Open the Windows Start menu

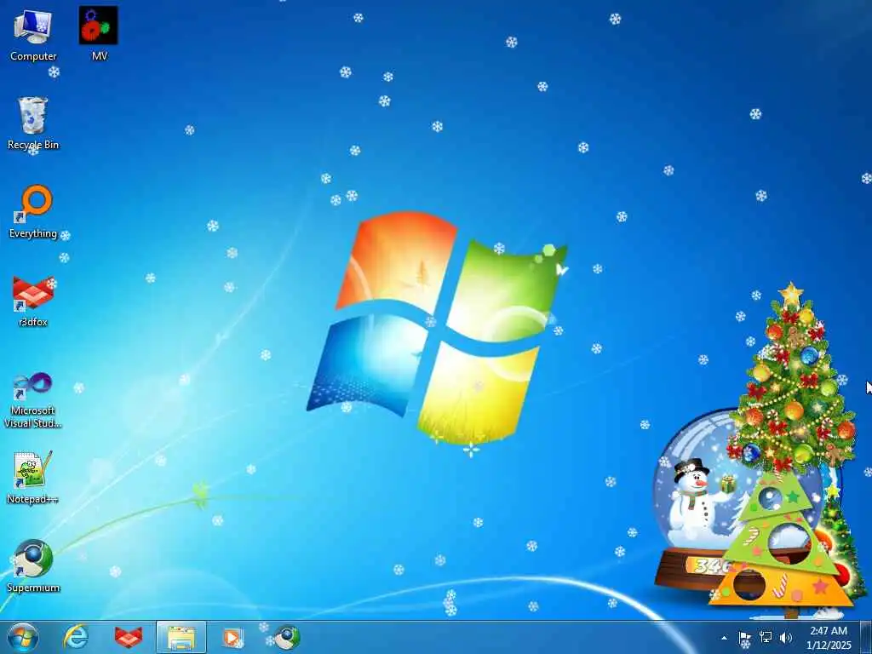click(23, 637)
